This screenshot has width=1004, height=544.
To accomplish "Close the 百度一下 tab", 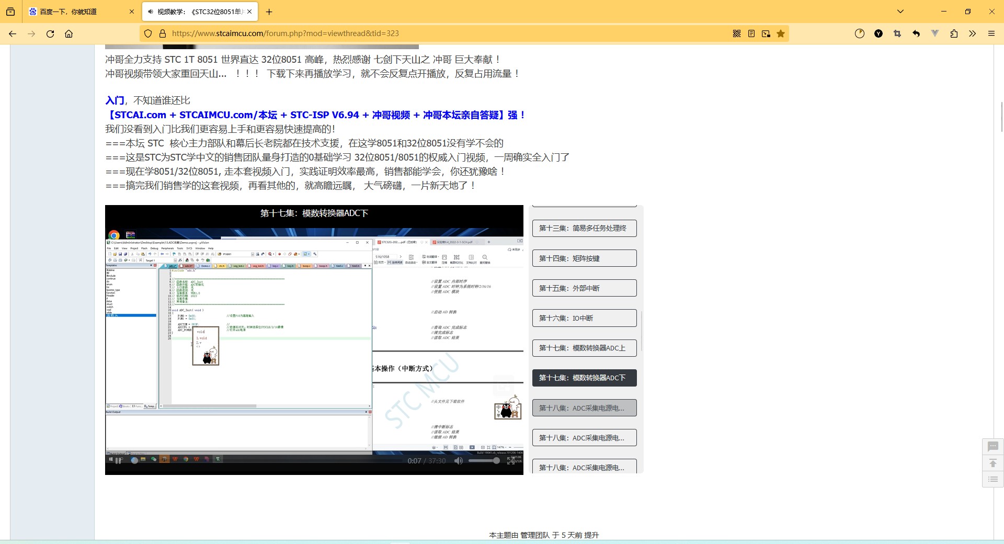I will [x=131, y=12].
